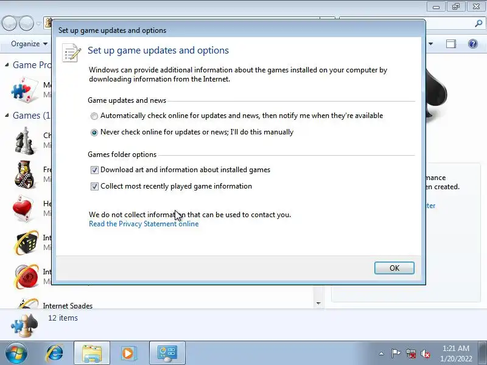Click the Show desktop strip beside clock

click(483, 353)
